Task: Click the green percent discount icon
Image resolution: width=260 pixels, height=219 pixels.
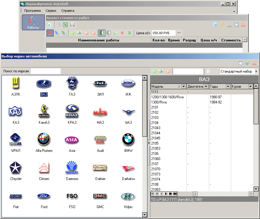Action: click(x=130, y=33)
